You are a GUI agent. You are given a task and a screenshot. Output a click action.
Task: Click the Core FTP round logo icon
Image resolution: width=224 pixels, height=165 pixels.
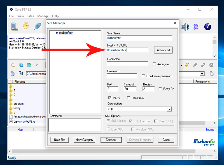[207, 27]
